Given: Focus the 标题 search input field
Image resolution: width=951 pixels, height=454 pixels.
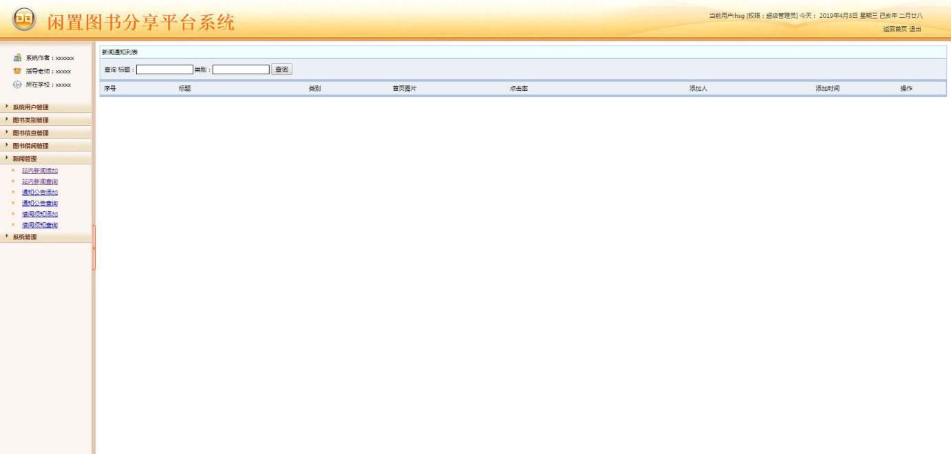Looking at the screenshot, I should coord(165,69).
